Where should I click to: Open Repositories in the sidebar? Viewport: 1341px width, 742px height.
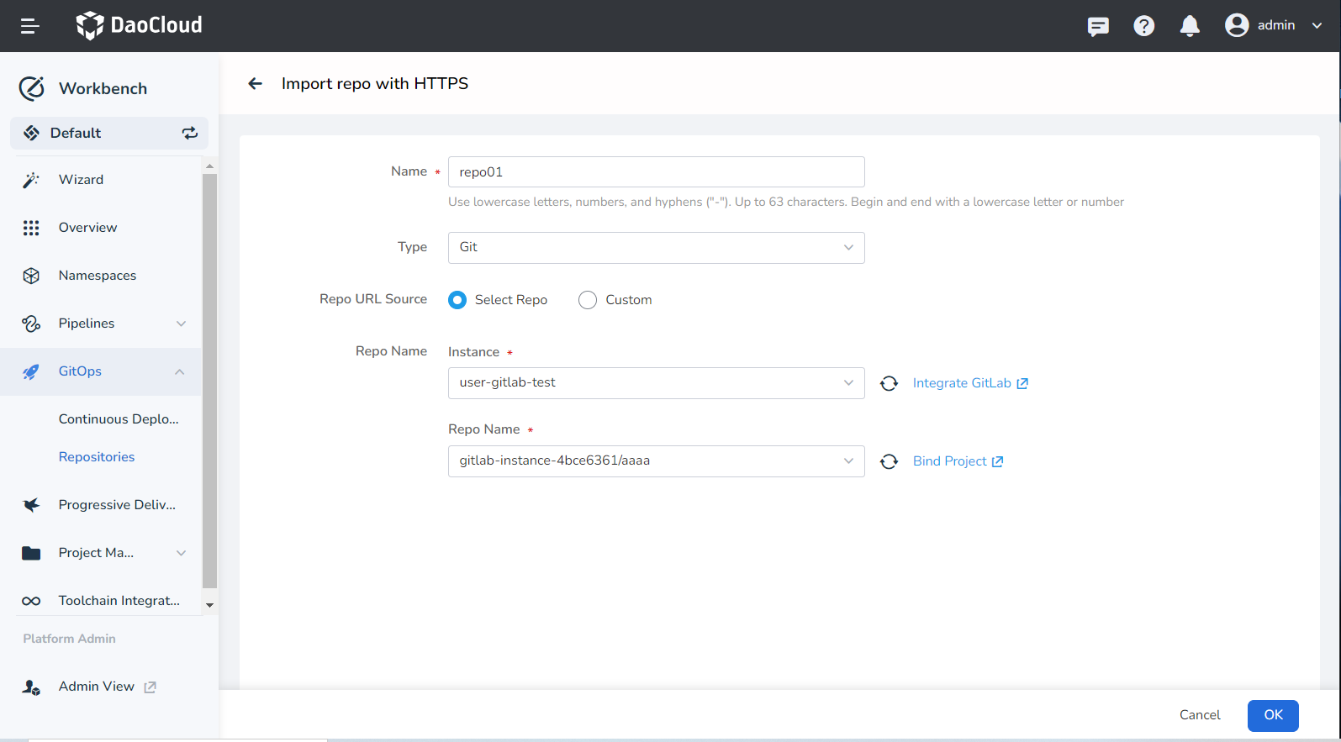point(97,457)
